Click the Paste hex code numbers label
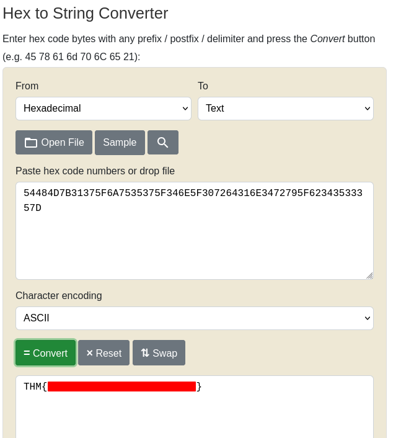 95,171
